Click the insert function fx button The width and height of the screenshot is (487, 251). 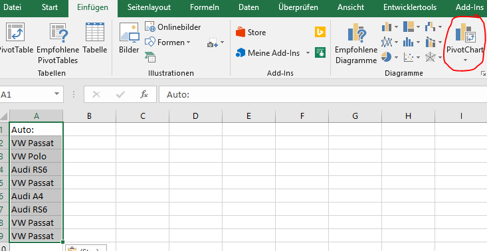pos(144,94)
